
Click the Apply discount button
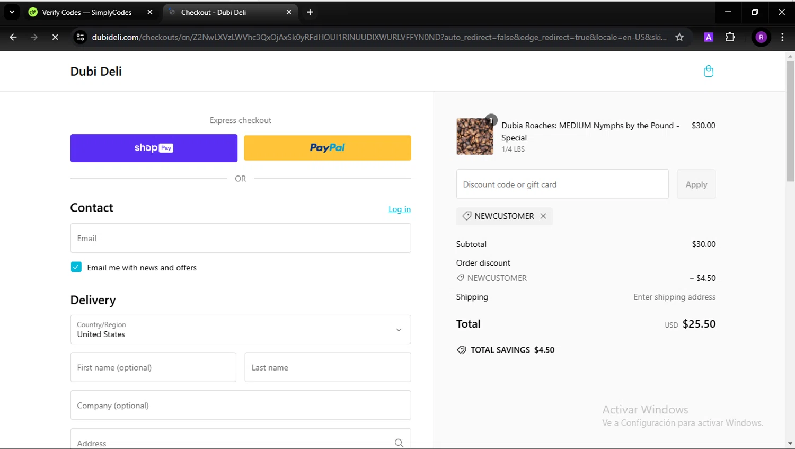tap(696, 184)
